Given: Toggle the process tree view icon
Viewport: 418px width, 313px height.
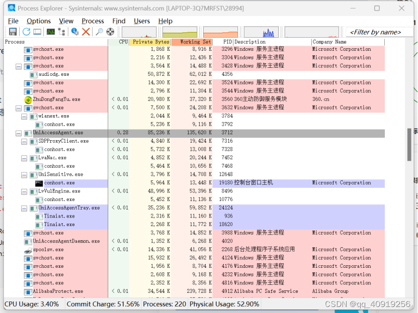Looking at the screenshot, I should coord(61,32).
